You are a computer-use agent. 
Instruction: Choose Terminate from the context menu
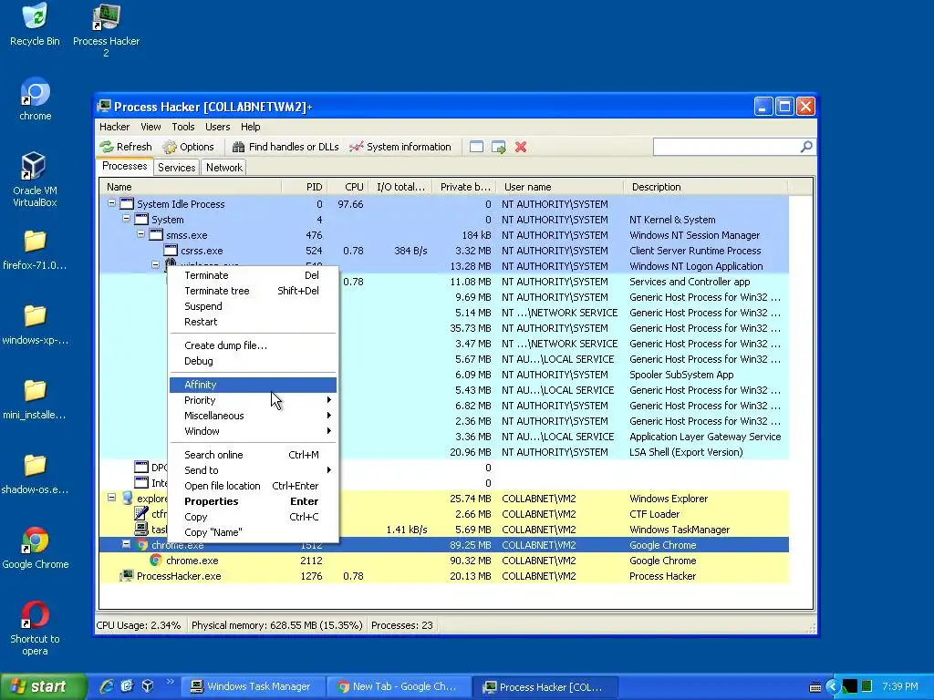tap(253, 275)
